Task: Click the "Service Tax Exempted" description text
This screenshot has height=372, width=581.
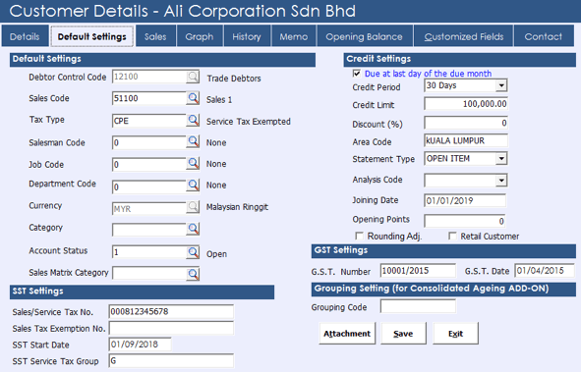Action: tap(249, 122)
